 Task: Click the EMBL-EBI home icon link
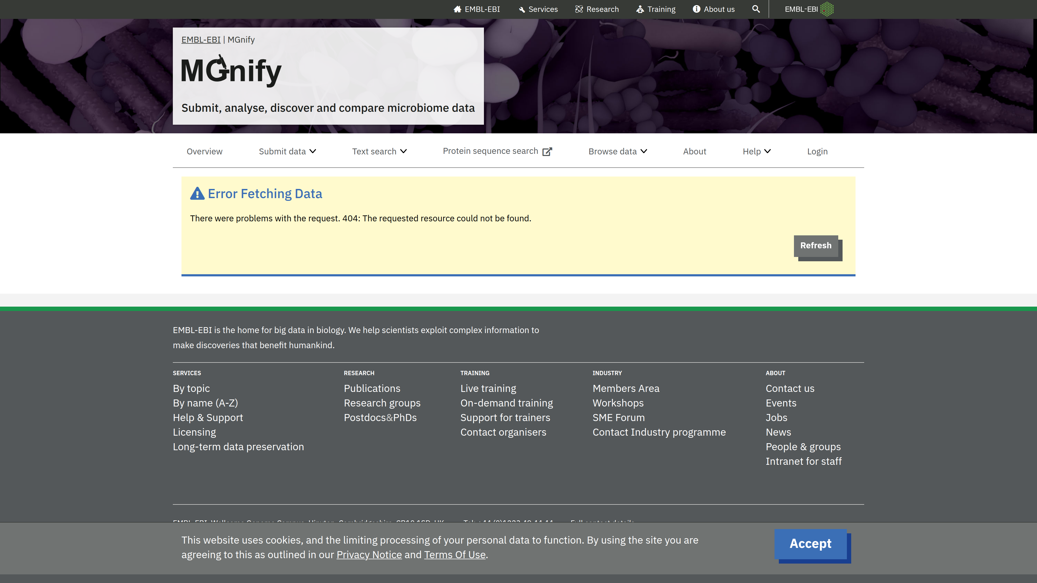point(477,9)
